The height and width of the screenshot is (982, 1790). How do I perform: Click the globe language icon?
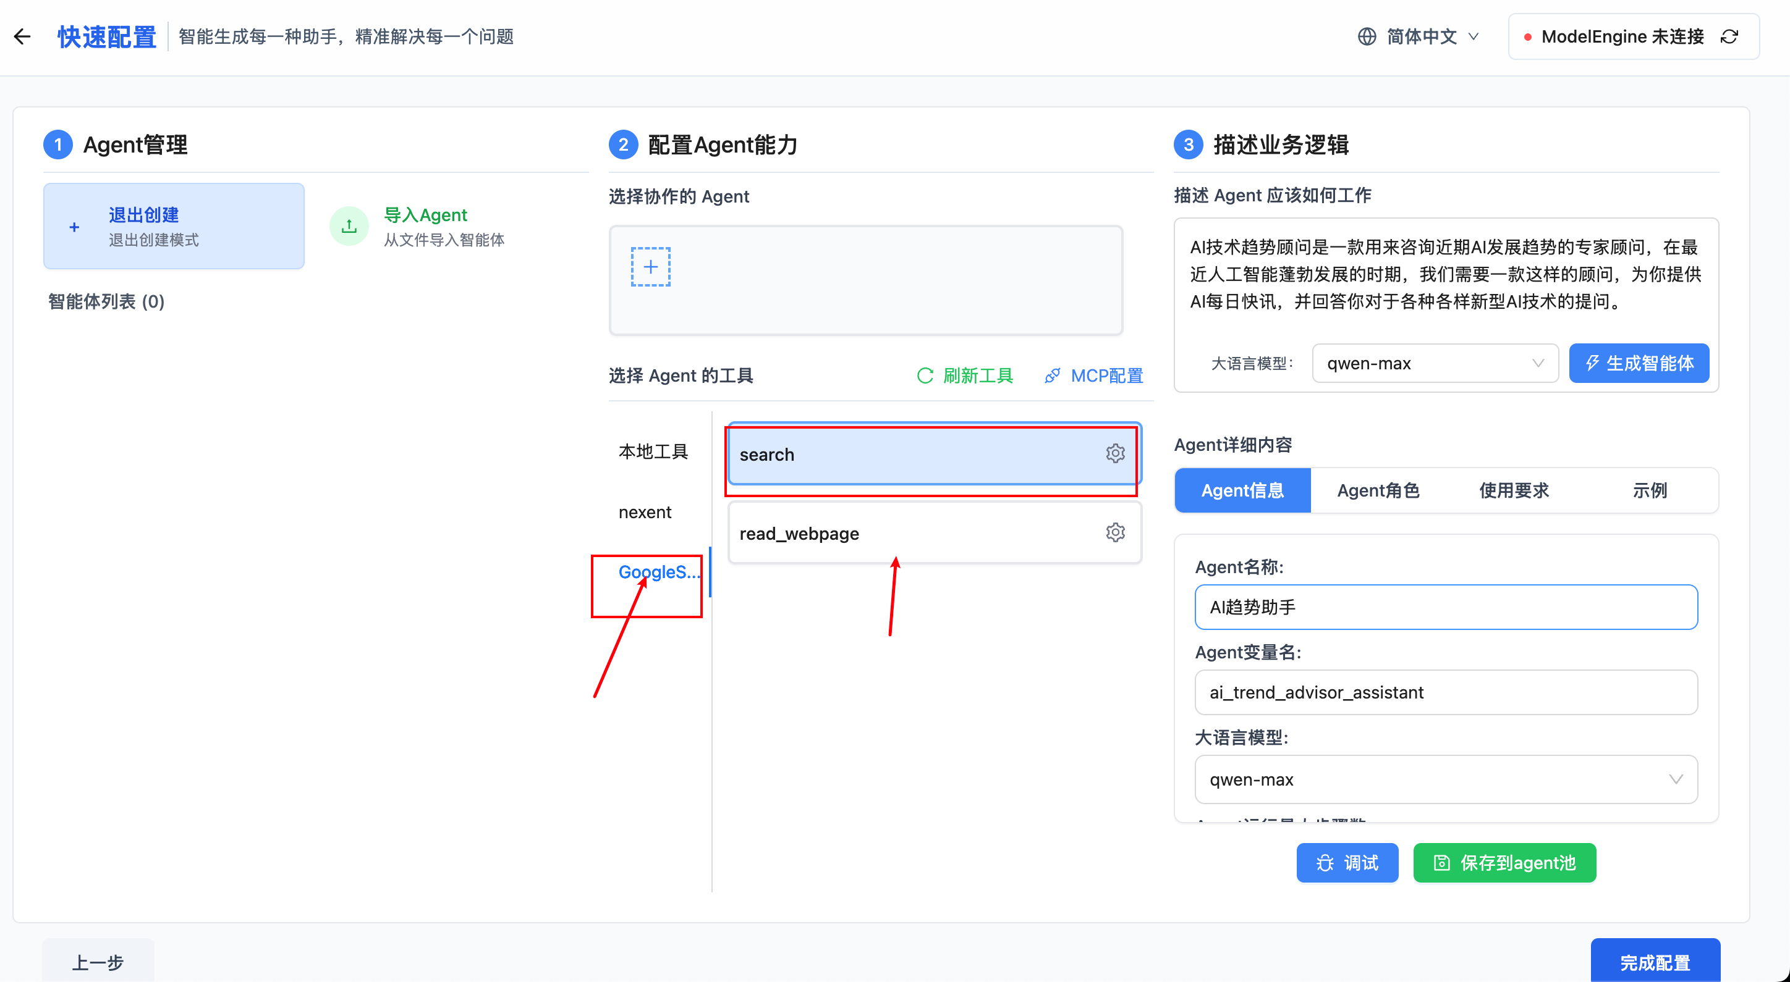(x=1366, y=37)
